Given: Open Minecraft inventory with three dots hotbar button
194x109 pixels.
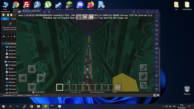Looking at the screenshot, I should 118,87.
